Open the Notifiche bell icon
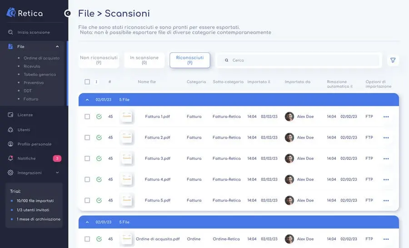409x248 pixels. pos(10,159)
